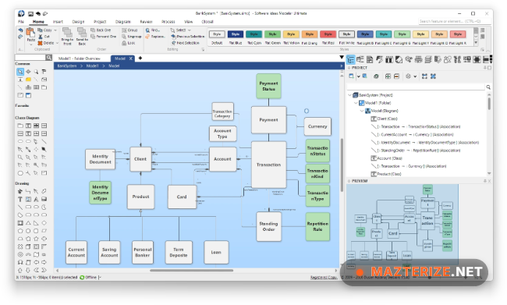507x305 pixels.
Task: Open the File menu
Action: point(21,22)
